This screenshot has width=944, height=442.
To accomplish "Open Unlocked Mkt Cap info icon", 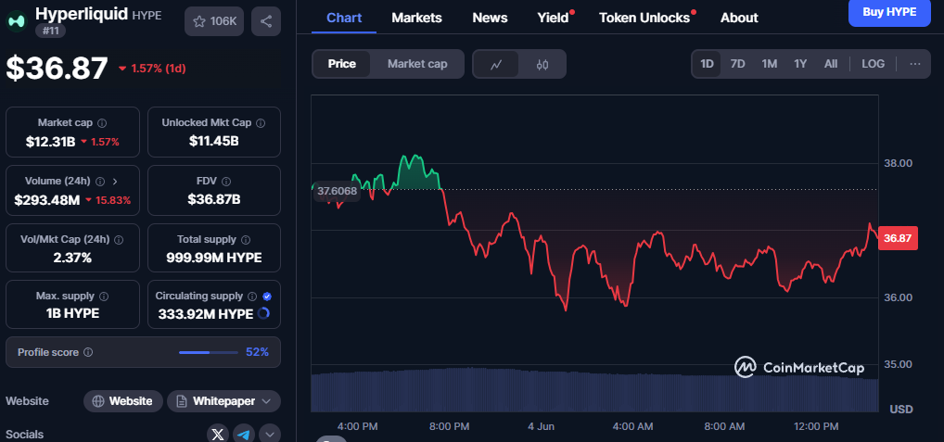I will 260,122.
